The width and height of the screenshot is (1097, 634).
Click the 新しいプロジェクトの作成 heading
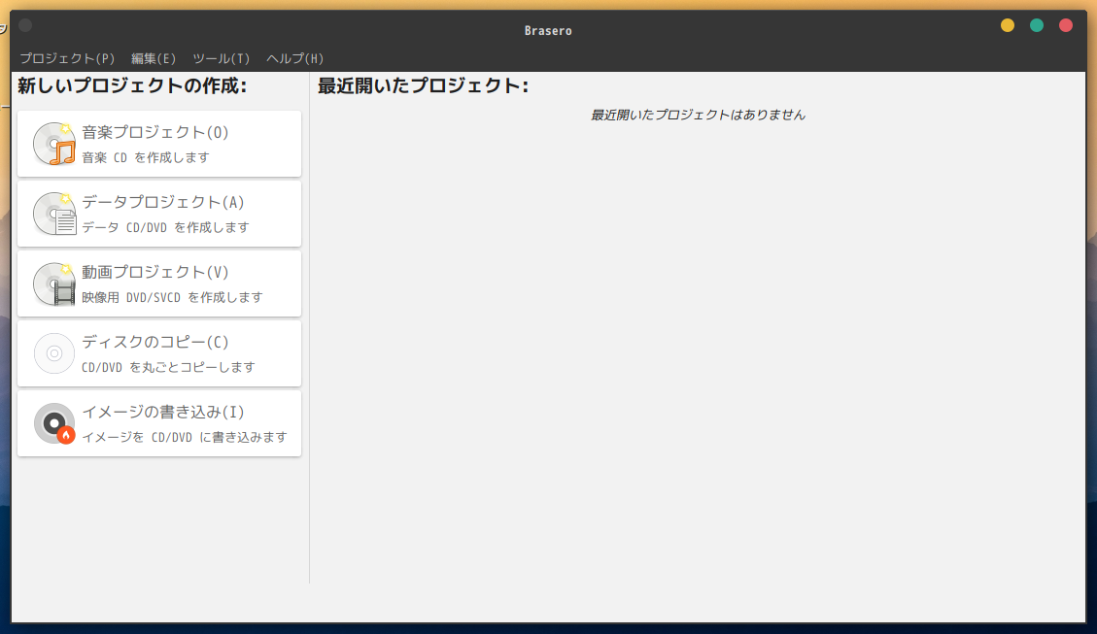click(132, 86)
